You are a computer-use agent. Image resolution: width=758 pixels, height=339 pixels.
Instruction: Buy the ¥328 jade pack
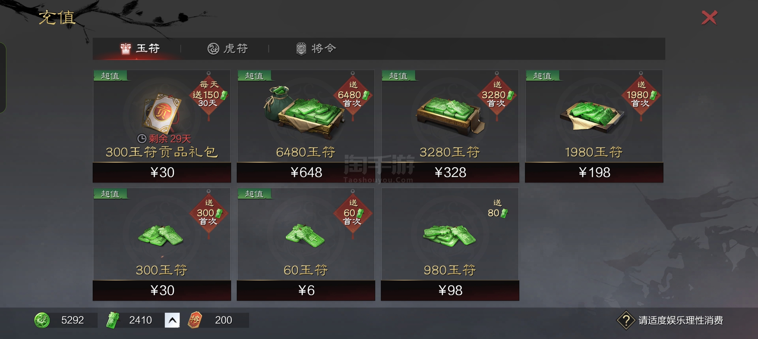(x=450, y=173)
